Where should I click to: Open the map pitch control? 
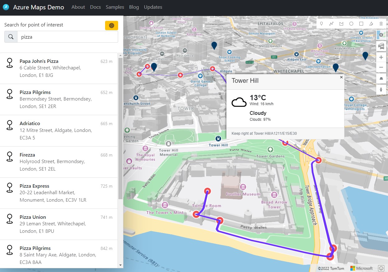click(381, 78)
